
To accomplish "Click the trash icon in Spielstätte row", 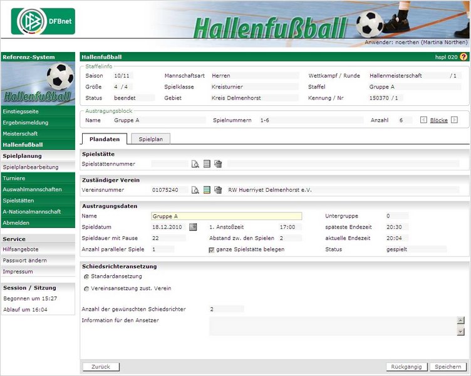I will click(218, 164).
